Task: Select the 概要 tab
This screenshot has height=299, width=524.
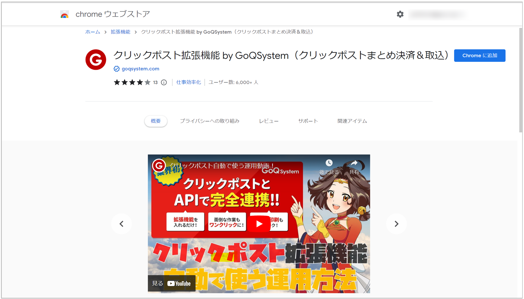Action: coord(156,121)
